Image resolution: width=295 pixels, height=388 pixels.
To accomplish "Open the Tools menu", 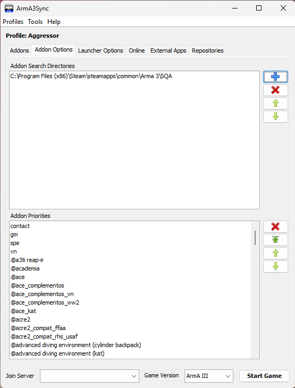I will point(35,22).
